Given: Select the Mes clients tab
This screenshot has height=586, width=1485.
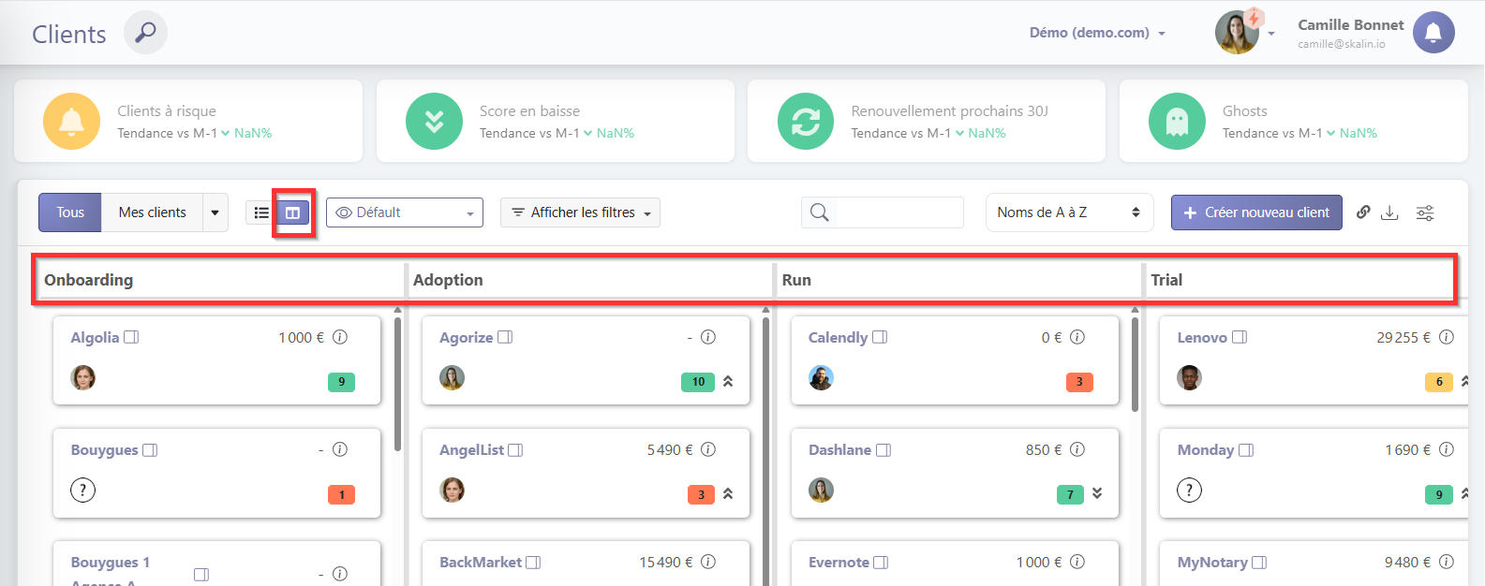Looking at the screenshot, I should (152, 212).
